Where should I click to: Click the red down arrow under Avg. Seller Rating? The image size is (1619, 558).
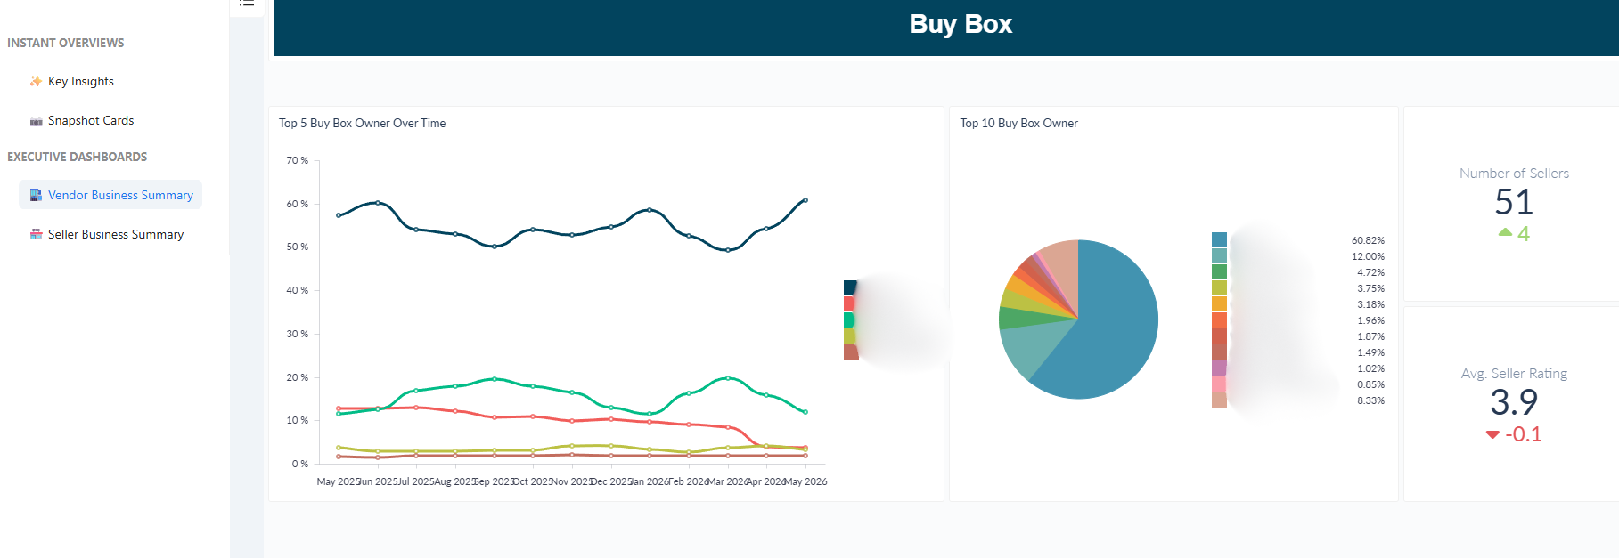tap(1492, 434)
